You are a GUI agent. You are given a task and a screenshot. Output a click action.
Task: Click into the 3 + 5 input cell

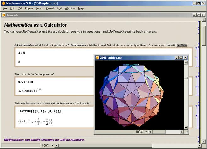[21, 53]
